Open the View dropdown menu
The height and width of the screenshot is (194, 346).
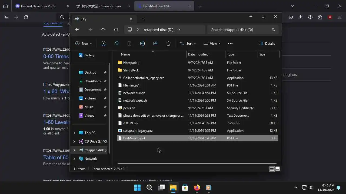pyautogui.click(x=212, y=43)
